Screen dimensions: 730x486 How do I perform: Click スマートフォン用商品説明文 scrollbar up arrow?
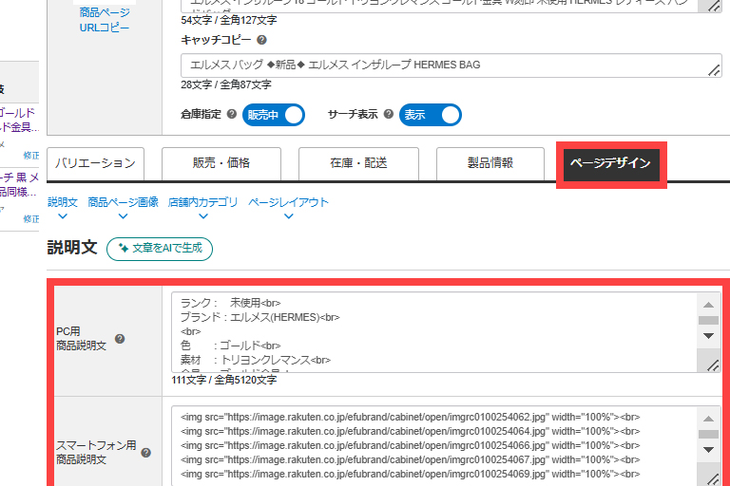click(708, 419)
